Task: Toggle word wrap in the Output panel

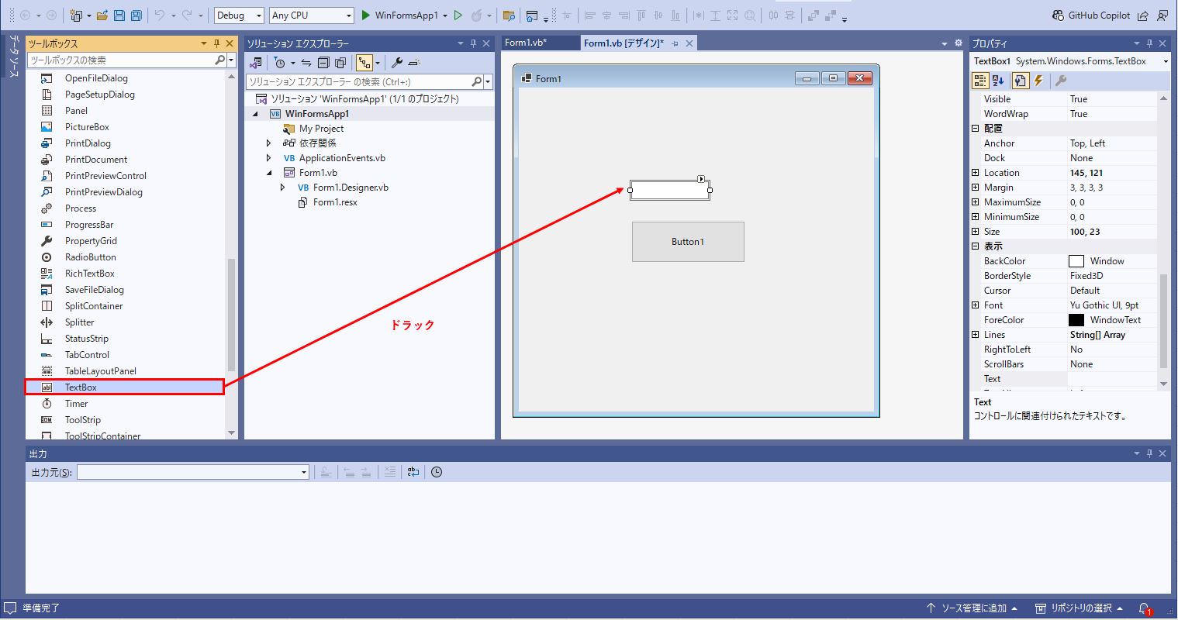Action: (x=413, y=472)
